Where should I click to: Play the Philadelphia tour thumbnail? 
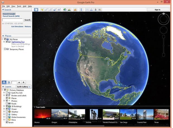click(x=77, y=114)
